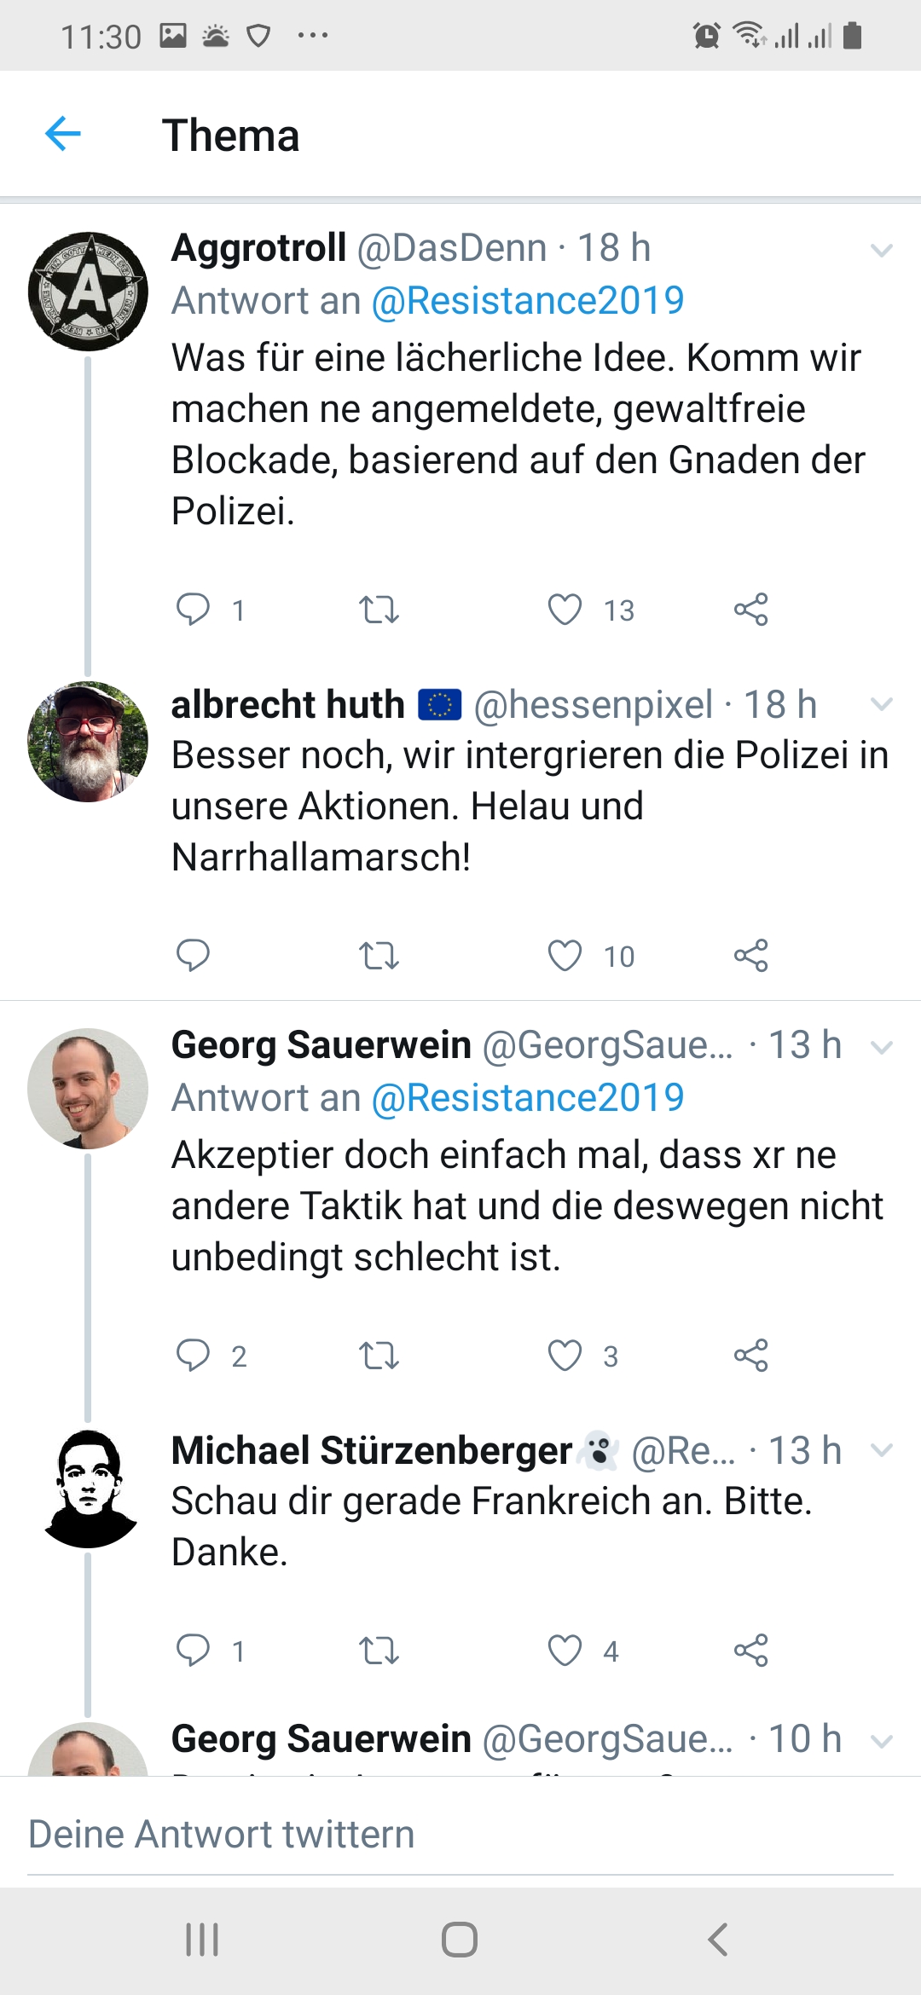Reply to Georg Sauerwein's 13 h tweet
The height and width of the screenshot is (1995, 921).
pos(193,1355)
